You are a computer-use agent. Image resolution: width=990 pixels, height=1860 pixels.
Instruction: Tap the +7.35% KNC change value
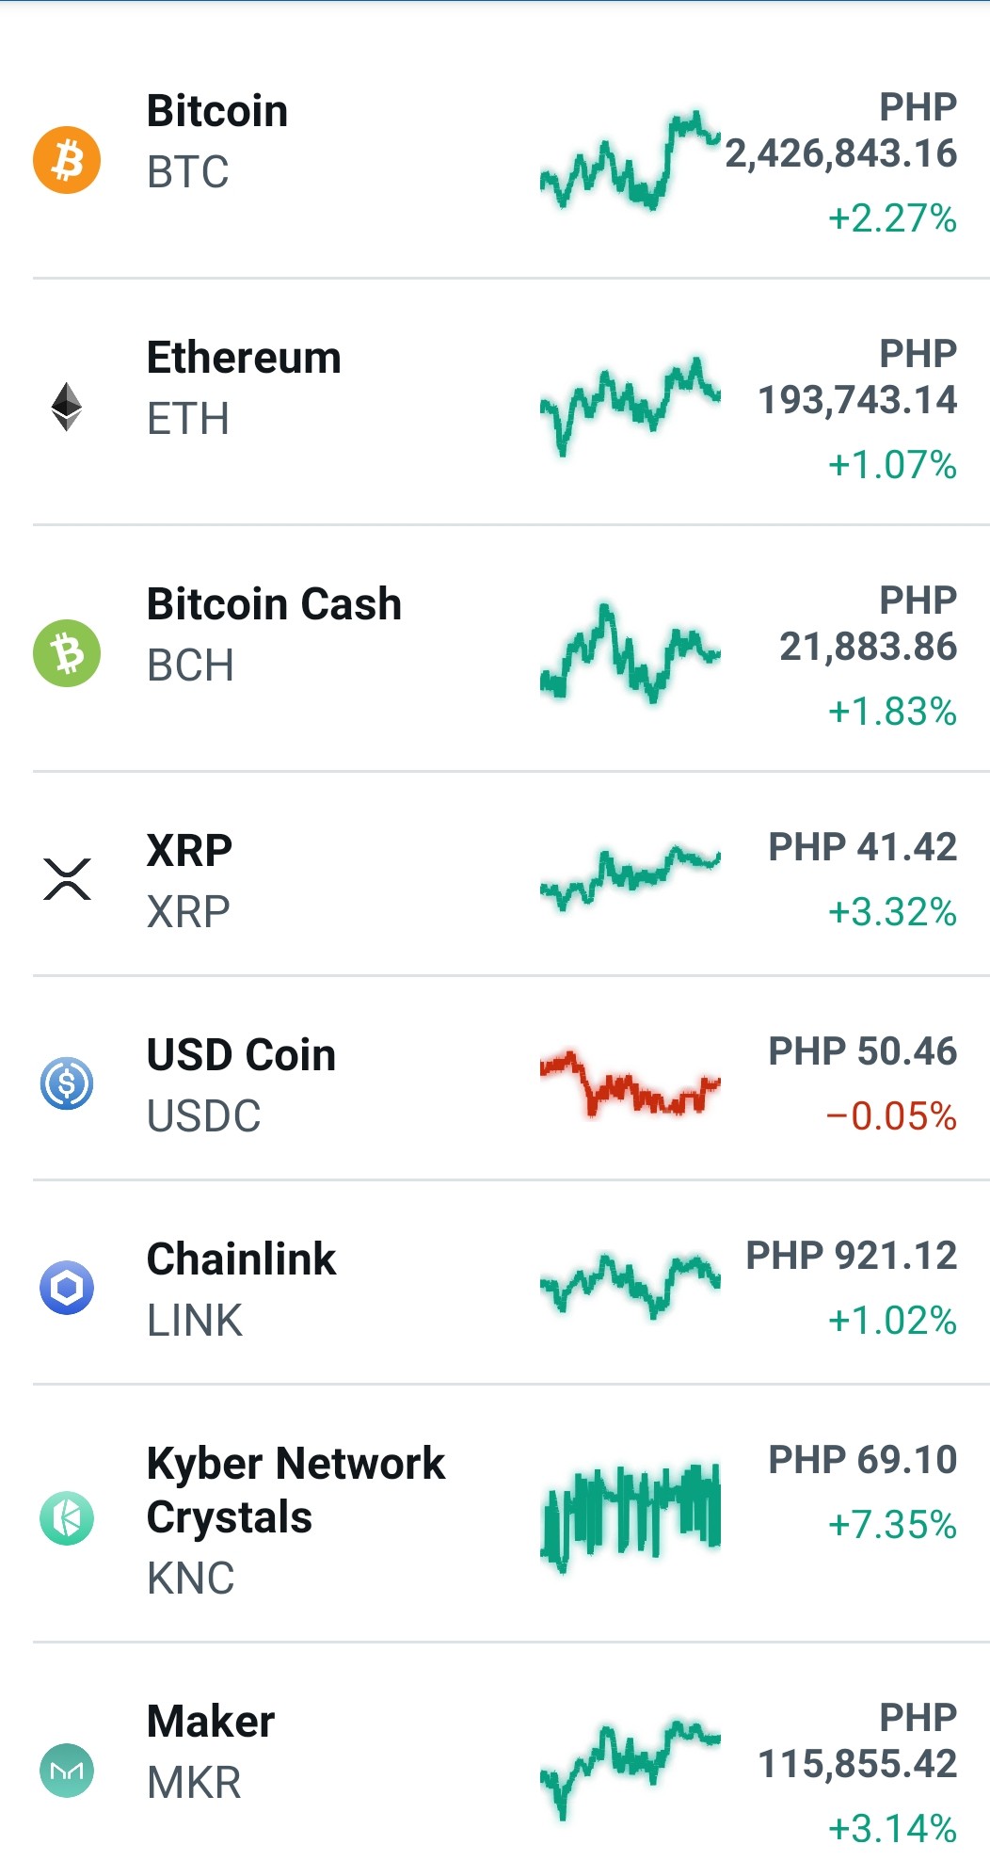pos(892,1525)
